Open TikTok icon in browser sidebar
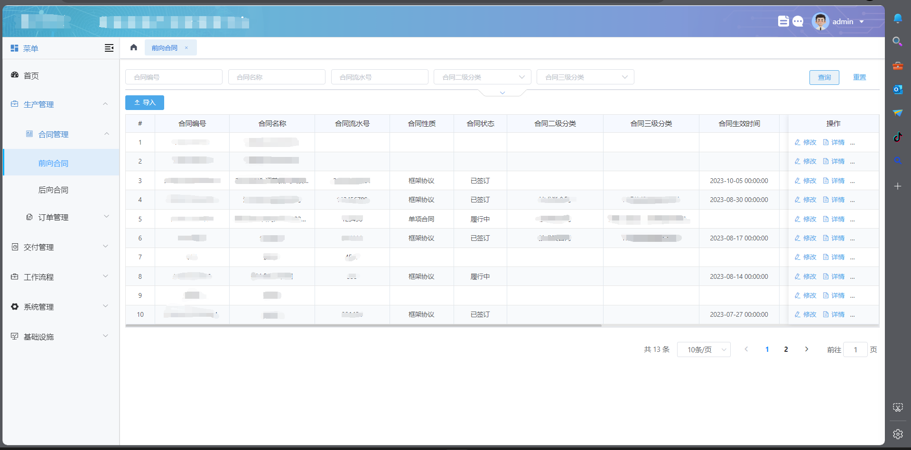 (898, 137)
